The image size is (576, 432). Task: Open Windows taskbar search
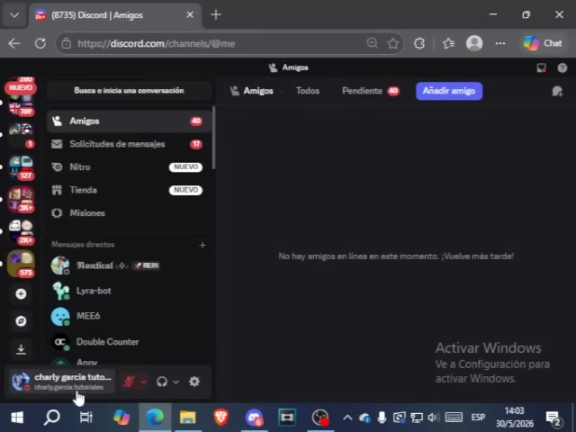[x=52, y=418]
